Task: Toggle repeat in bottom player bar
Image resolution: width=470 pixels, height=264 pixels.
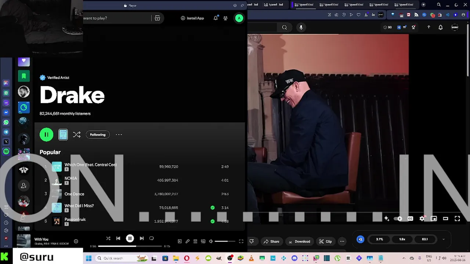Action: [151, 238]
